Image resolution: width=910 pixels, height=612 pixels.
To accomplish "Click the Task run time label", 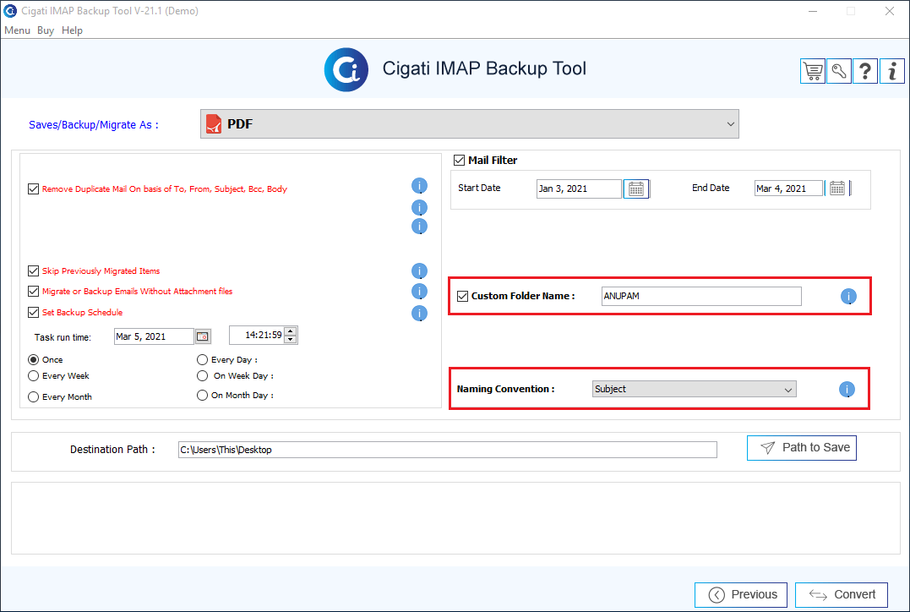I will [x=63, y=337].
